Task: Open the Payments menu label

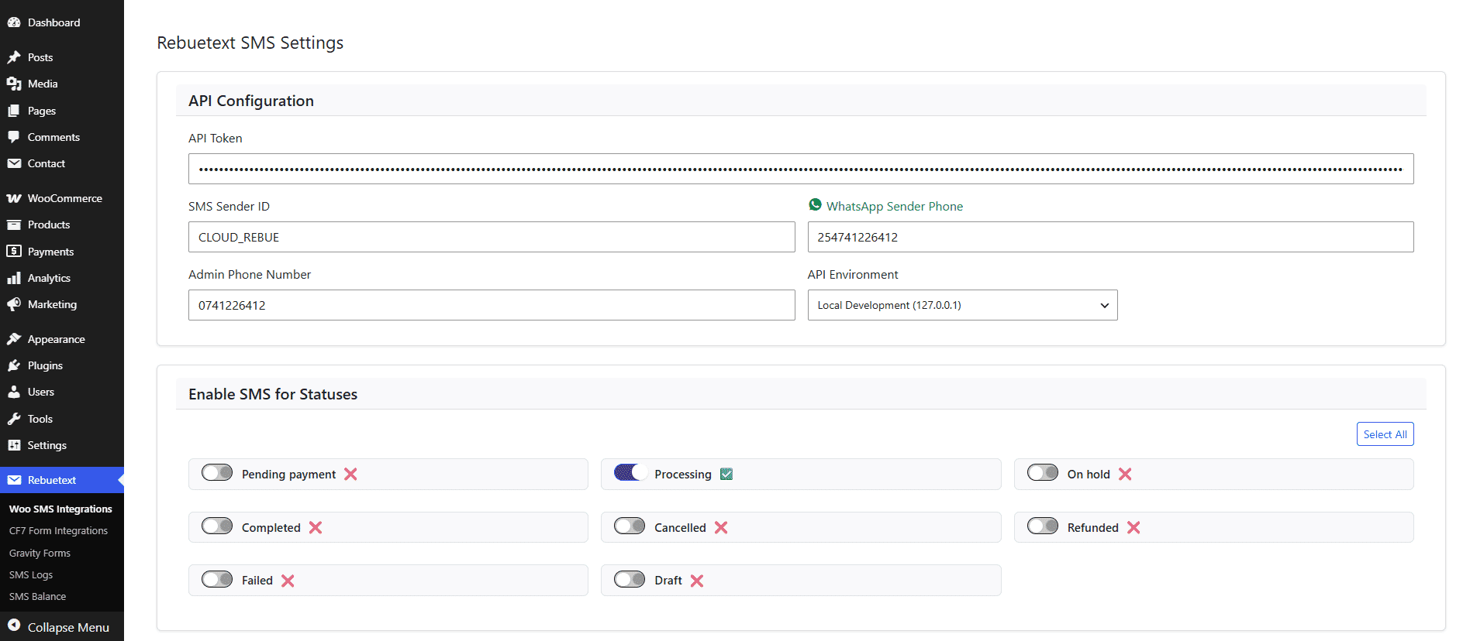Action: [x=50, y=252]
